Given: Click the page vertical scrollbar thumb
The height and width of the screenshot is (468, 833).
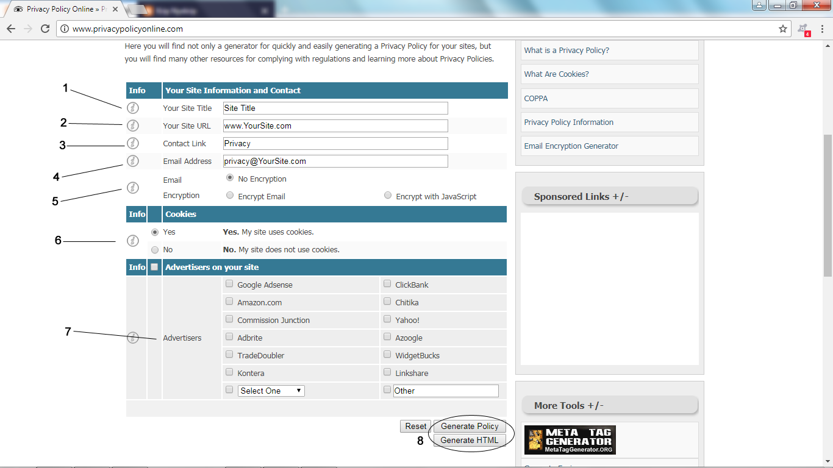Looking at the screenshot, I should [828, 205].
